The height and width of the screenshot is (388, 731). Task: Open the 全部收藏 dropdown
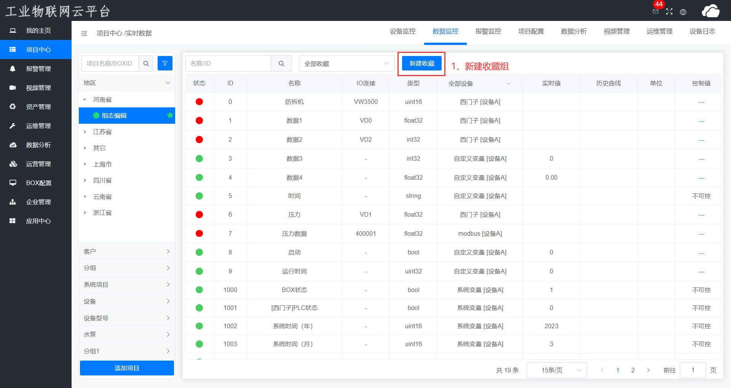[x=346, y=64]
